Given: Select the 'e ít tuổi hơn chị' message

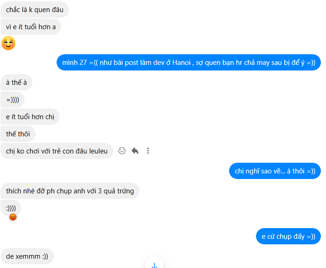Looking at the screenshot, I should pos(30,117).
